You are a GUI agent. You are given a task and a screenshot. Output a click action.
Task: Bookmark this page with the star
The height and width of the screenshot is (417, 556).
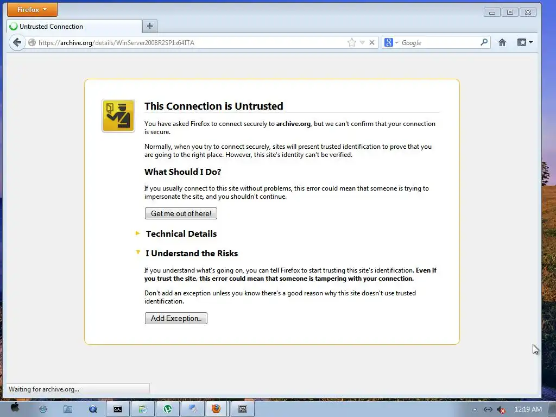pos(351,42)
